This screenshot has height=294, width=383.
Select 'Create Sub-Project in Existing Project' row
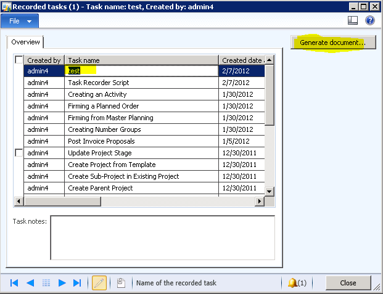(x=144, y=176)
